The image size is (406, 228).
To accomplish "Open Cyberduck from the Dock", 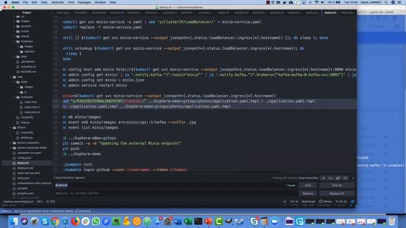I will click(x=126, y=221).
